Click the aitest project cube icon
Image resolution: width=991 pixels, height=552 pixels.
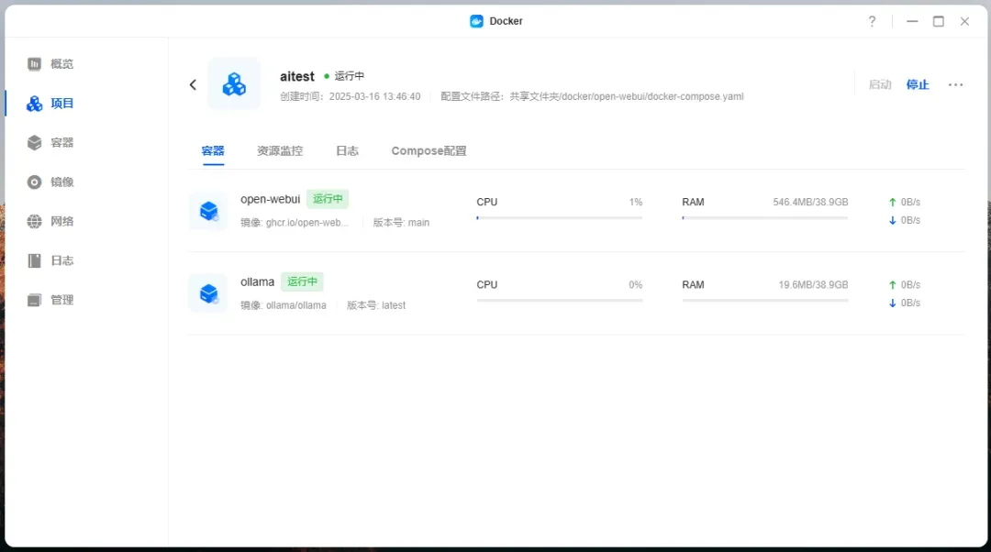(234, 84)
